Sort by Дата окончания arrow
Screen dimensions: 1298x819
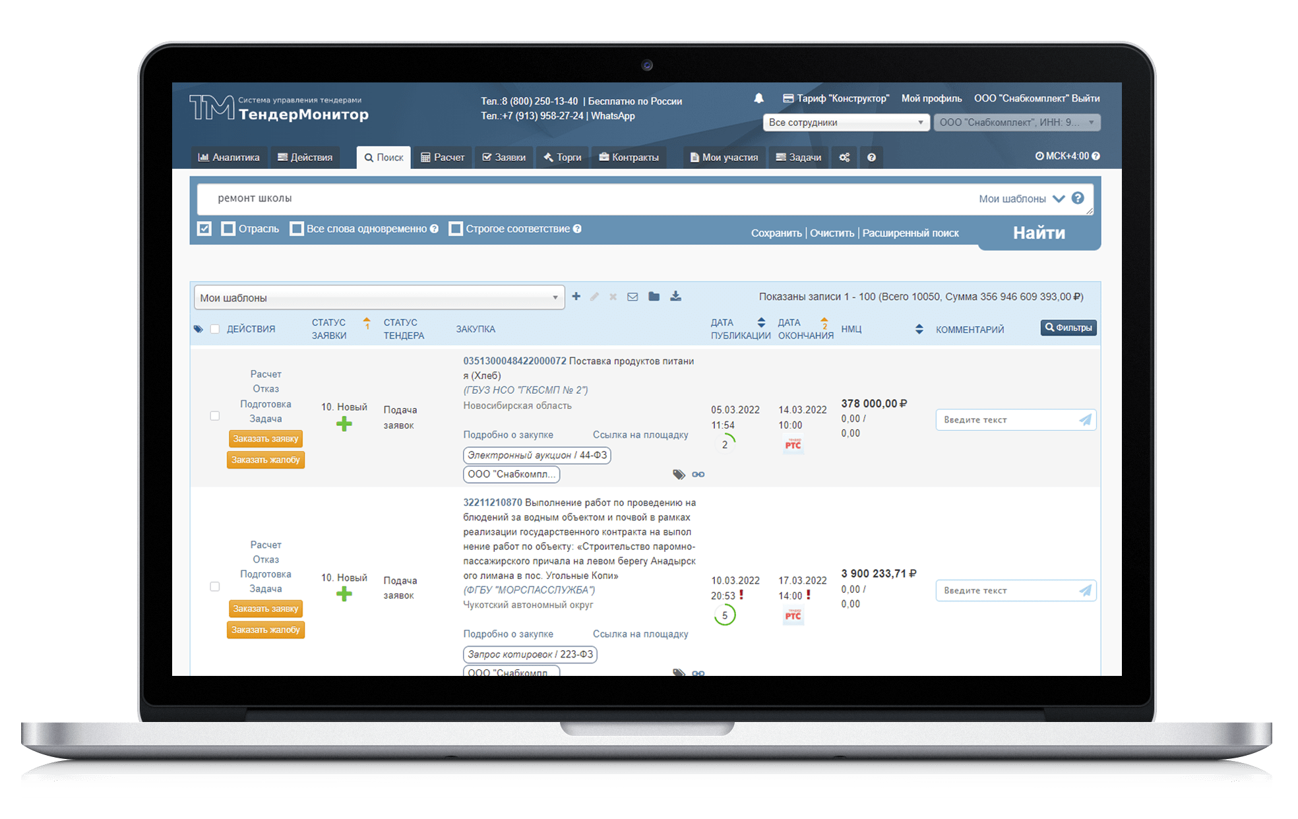click(824, 322)
